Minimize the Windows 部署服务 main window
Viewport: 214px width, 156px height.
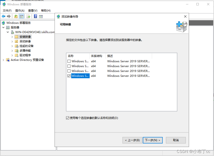187,4
